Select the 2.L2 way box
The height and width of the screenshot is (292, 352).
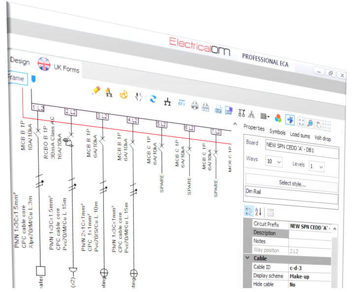pos(71,112)
